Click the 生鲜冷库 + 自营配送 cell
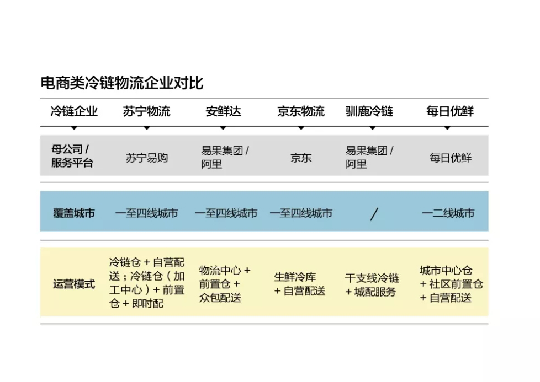Image resolution: width=540 pixels, height=382 pixels. pos(300,284)
